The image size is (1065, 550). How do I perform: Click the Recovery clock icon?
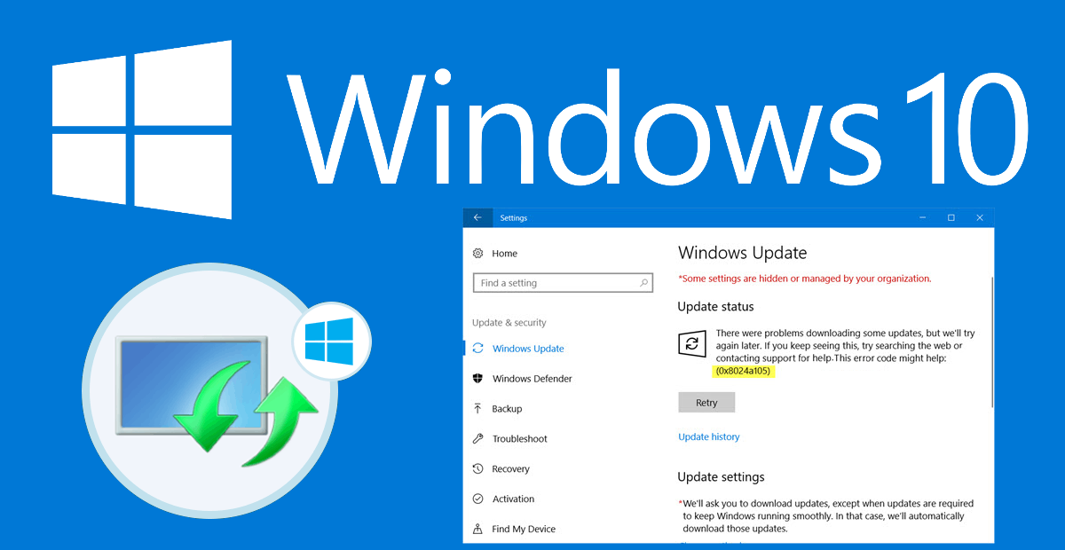point(478,469)
